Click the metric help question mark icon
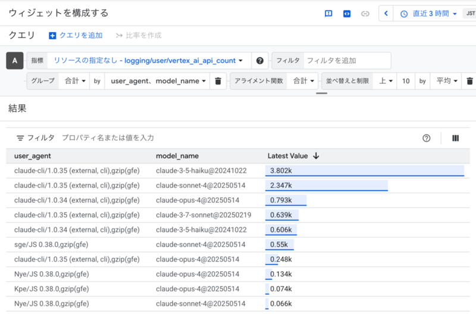The width and height of the screenshot is (476, 317). tap(260, 61)
